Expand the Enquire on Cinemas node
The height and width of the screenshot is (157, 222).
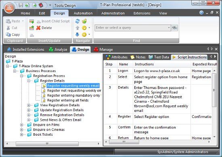(21, 130)
